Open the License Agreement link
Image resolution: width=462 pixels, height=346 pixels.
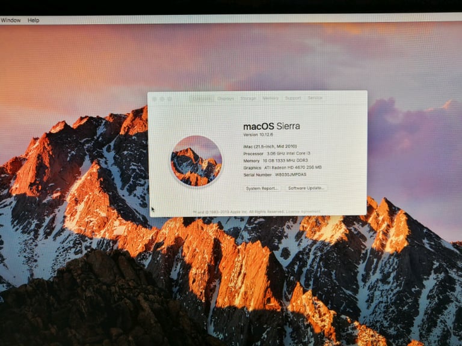tap(303, 211)
